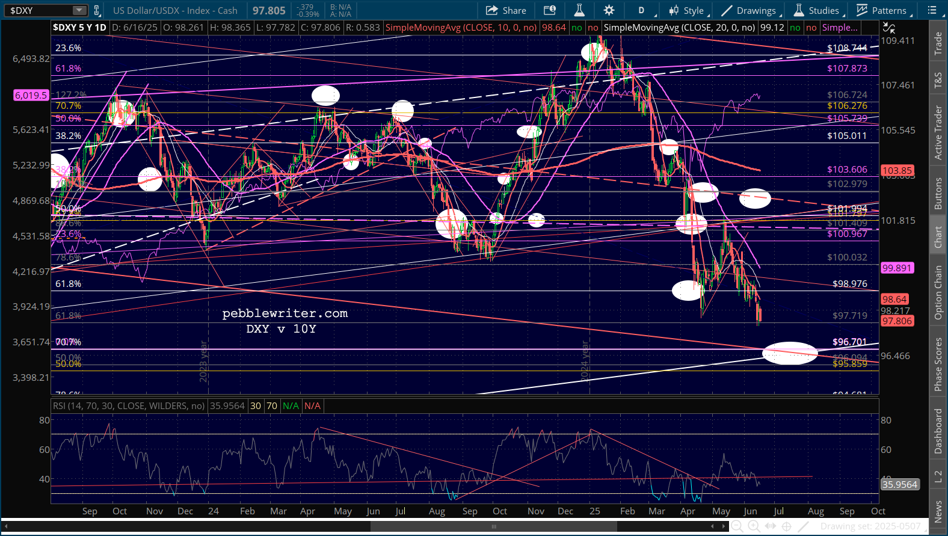The image size is (948, 536).
Task: Toggle the expand/collapse chart header icon
Action: (x=888, y=28)
